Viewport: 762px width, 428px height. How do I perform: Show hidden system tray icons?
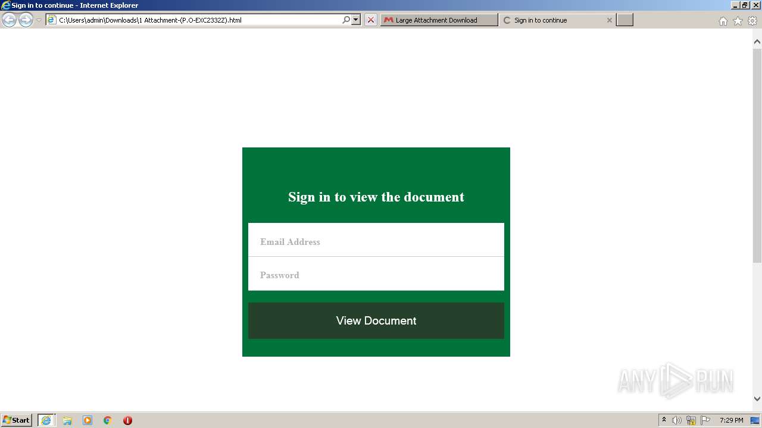664,420
